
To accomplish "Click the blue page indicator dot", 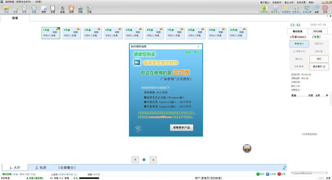I will 144,160.
